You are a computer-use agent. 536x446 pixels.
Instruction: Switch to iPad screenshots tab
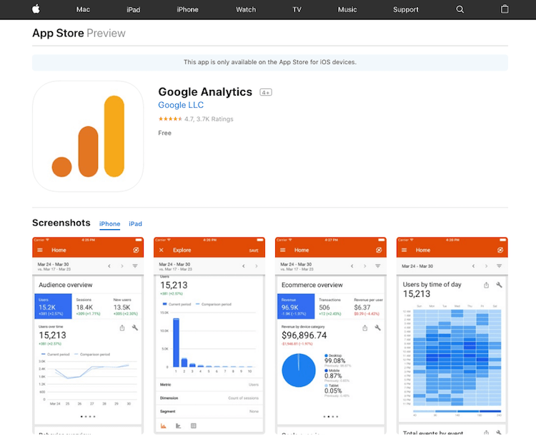[x=135, y=224]
